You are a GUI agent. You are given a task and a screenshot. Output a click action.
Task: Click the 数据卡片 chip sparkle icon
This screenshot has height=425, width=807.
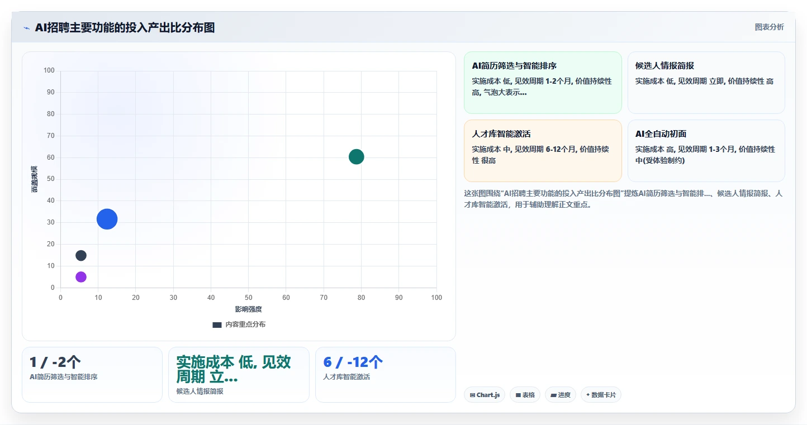[588, 395]
